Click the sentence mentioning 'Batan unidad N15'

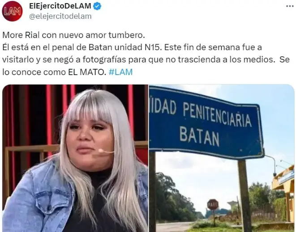(x=82, y=47)
